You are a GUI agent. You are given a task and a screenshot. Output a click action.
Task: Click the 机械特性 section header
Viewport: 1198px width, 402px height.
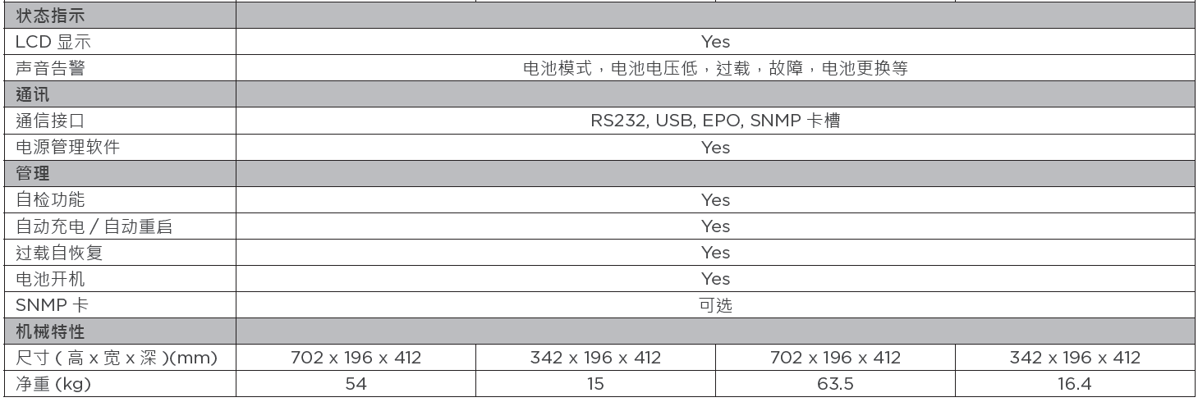coord(50,331)
